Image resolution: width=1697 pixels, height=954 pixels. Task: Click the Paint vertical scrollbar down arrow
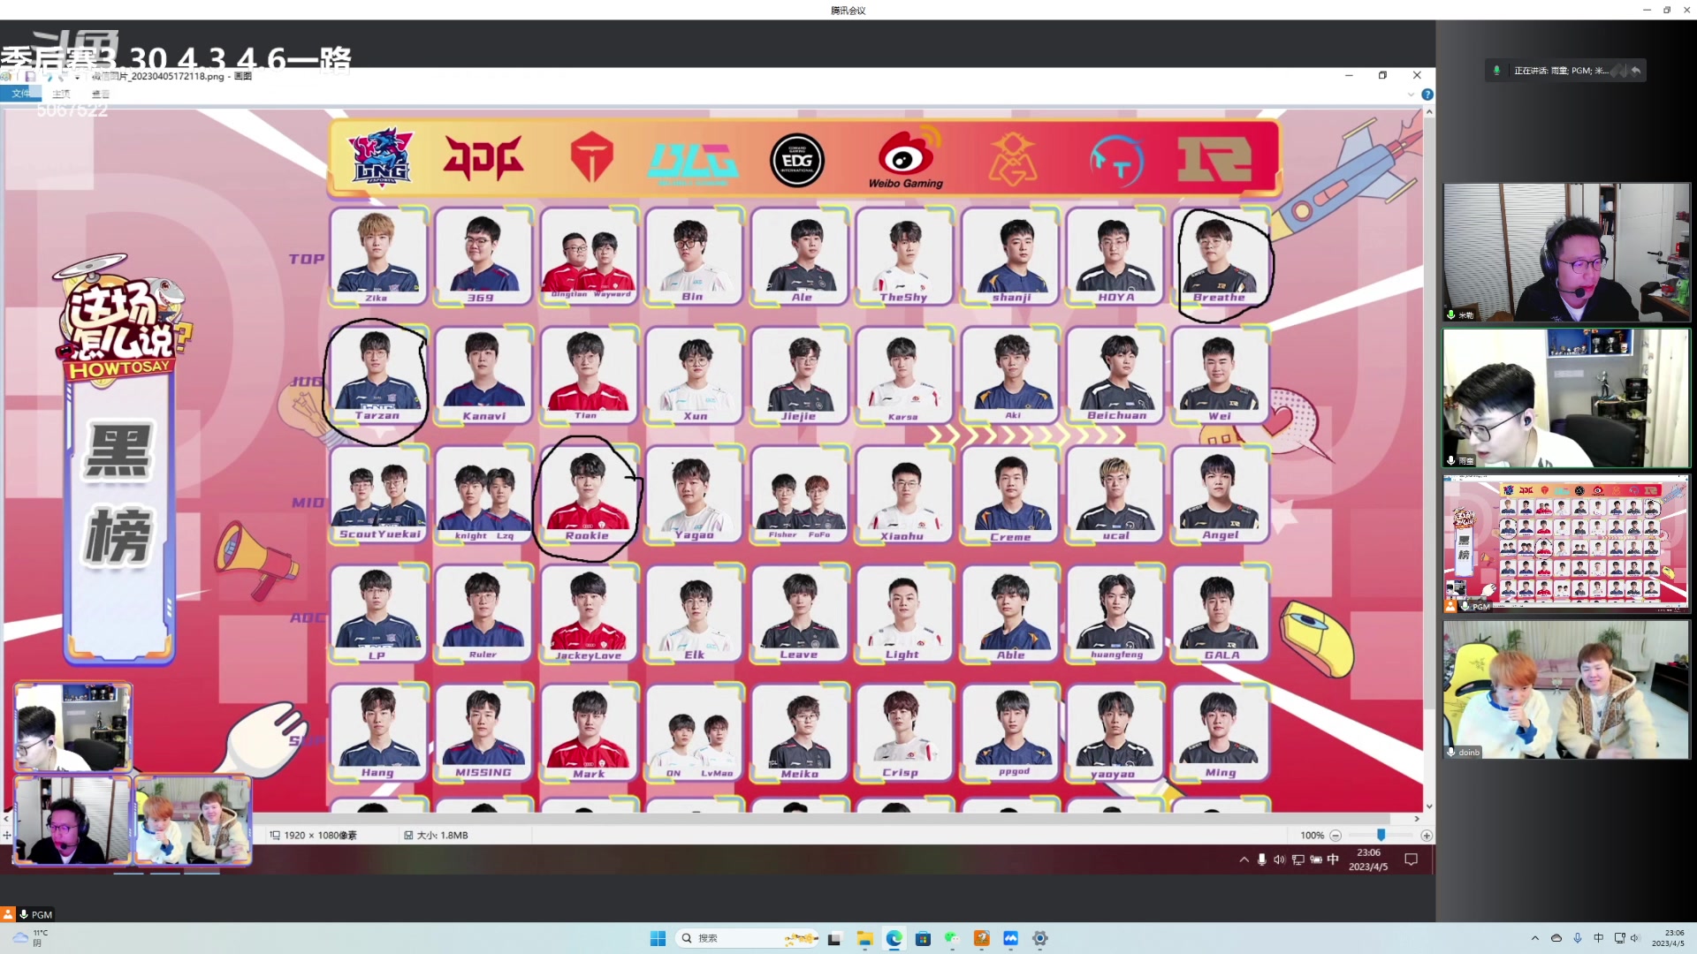point(1429,806)
